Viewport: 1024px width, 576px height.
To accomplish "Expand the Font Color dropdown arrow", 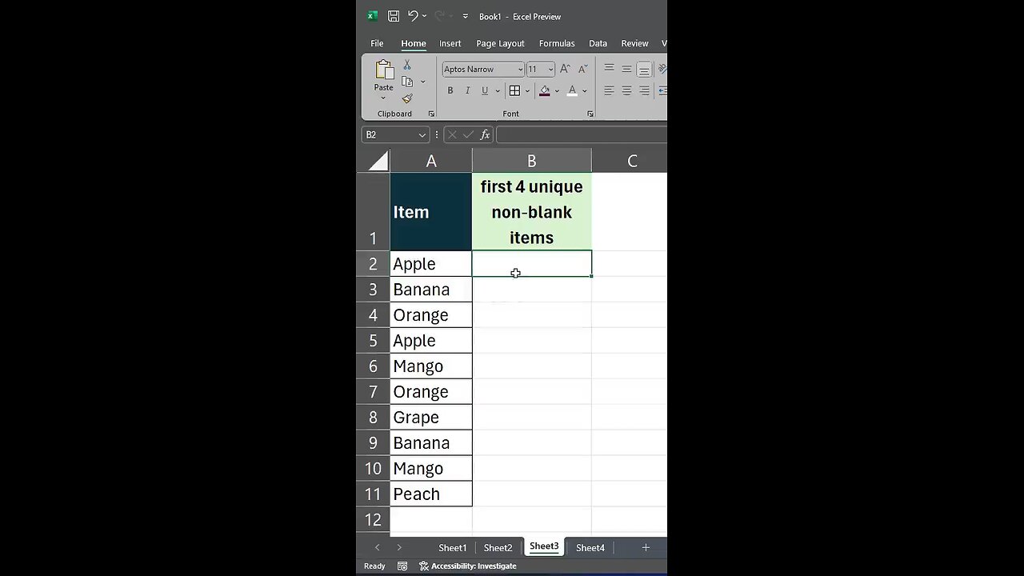I will [x=585, y=91].
